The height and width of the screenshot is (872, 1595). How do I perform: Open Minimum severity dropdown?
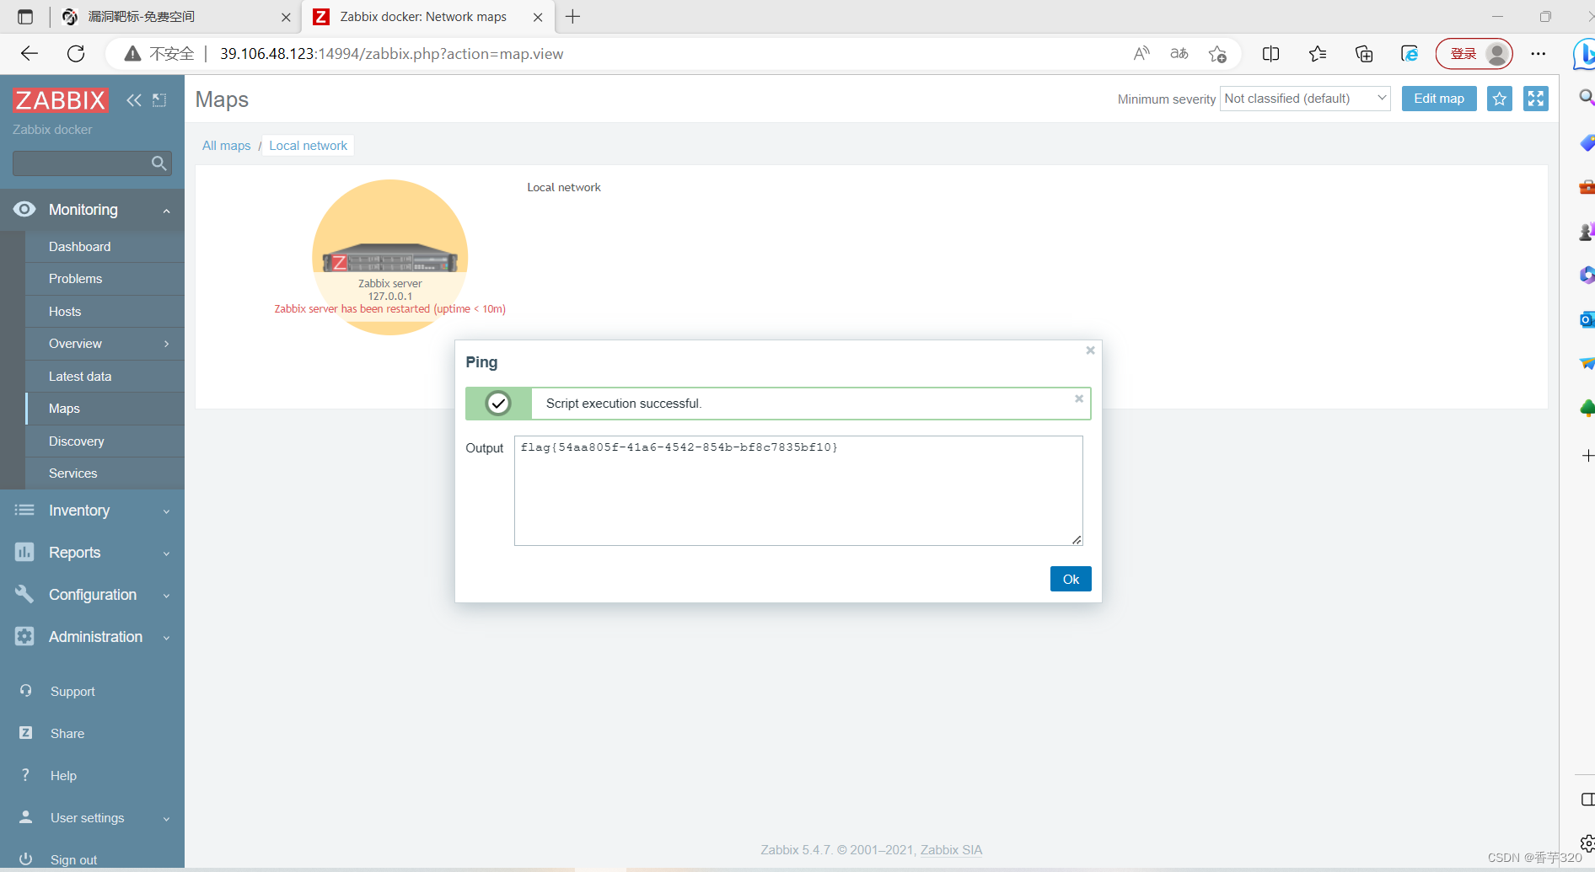pyautogui.click(x=1305, y=99)
